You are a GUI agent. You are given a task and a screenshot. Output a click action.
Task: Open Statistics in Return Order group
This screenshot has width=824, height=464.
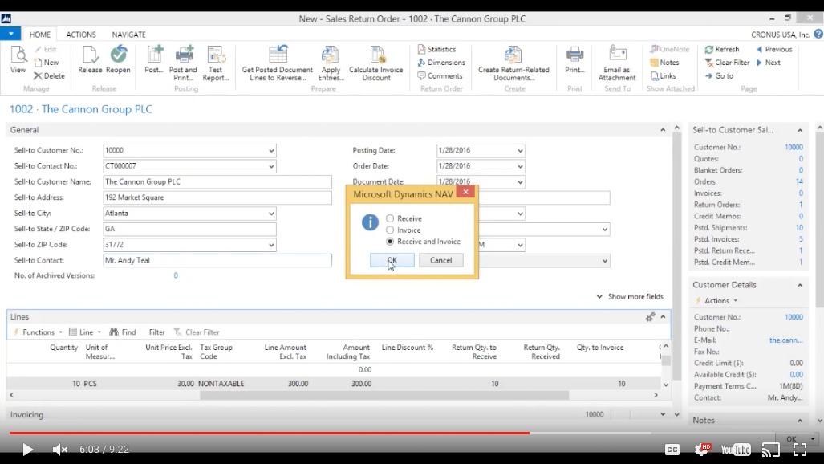tap(436, 50)
